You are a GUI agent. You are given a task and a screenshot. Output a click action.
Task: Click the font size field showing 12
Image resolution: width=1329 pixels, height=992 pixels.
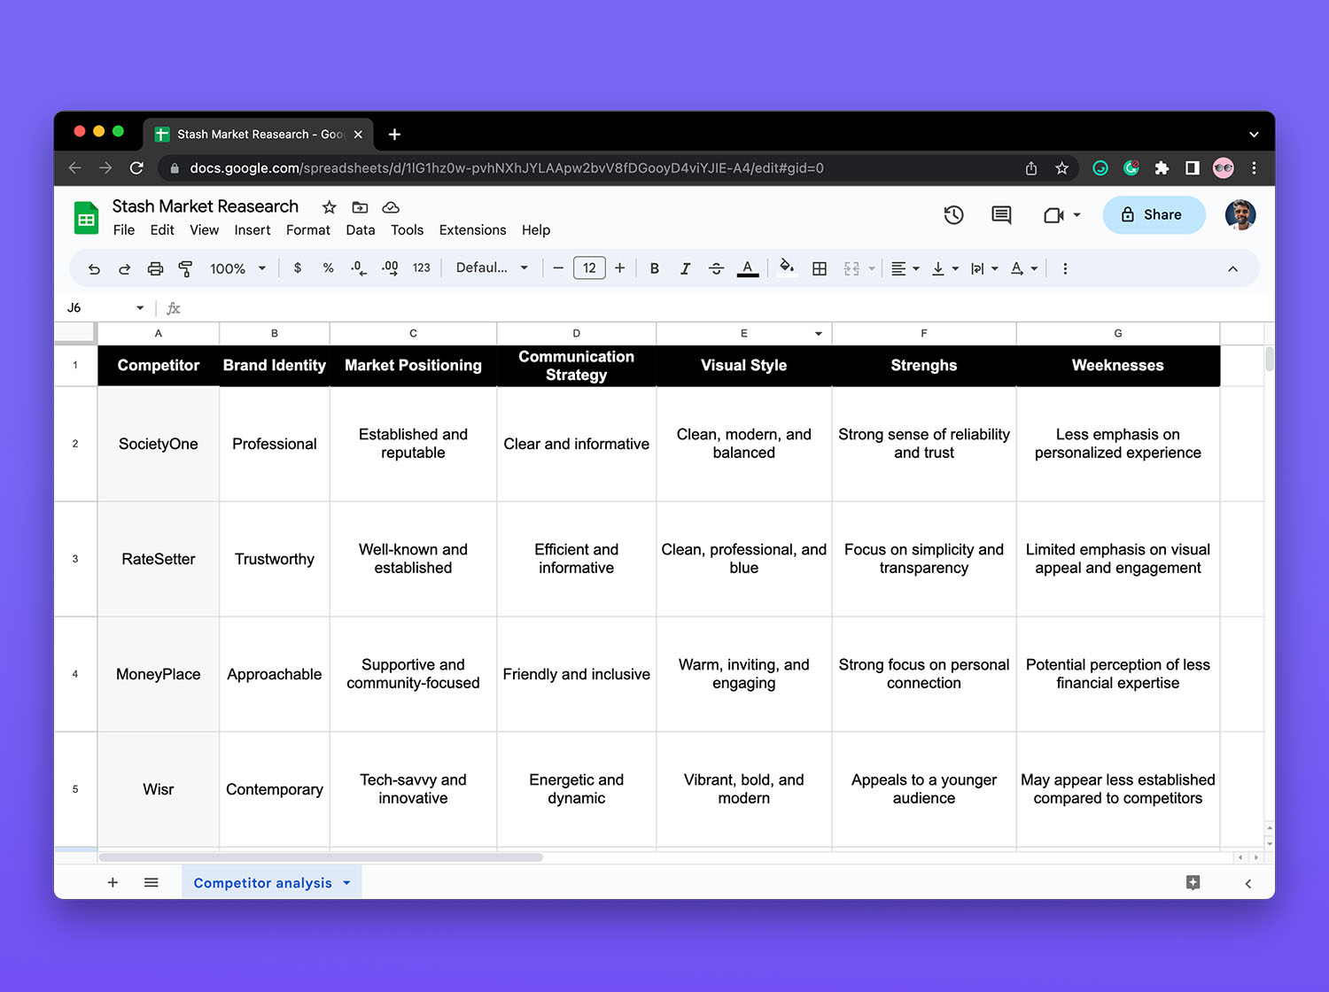(x=589, y=267)
